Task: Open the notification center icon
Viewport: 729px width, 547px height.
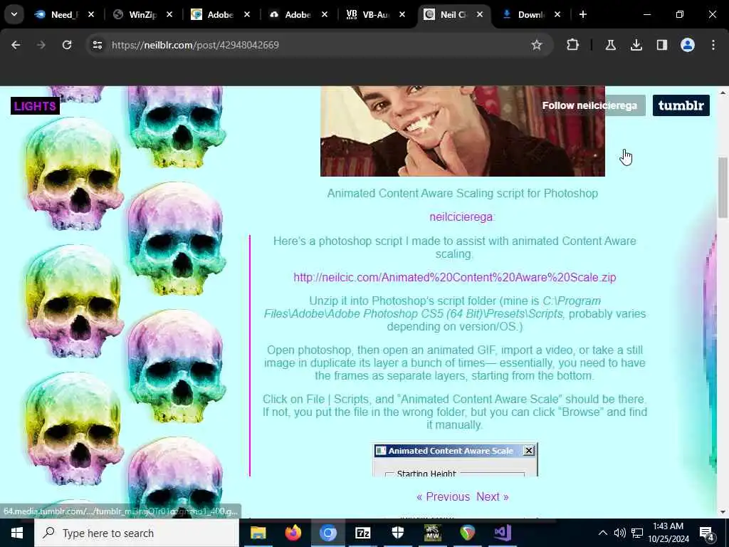Action: pyautogui.click(x=707, y=533)
